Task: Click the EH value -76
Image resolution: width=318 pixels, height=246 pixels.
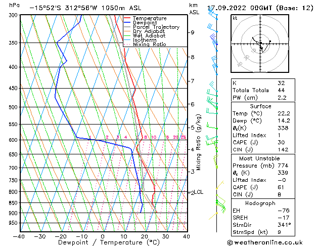Action: coord(284,211)
